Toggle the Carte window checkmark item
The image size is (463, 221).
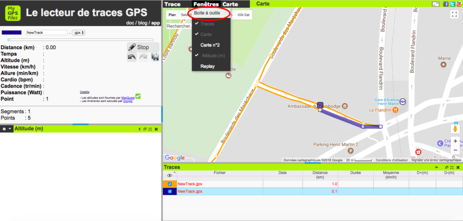pos(211,34)
